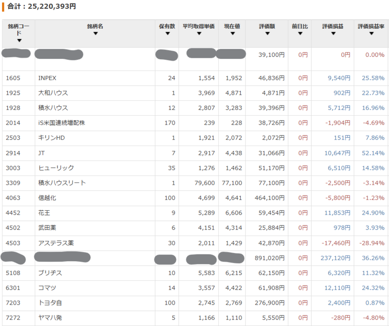389x326 pixels.
Task: Click 積水ハウスリート average cost 79,600
Action: click(x=205, y=183)
